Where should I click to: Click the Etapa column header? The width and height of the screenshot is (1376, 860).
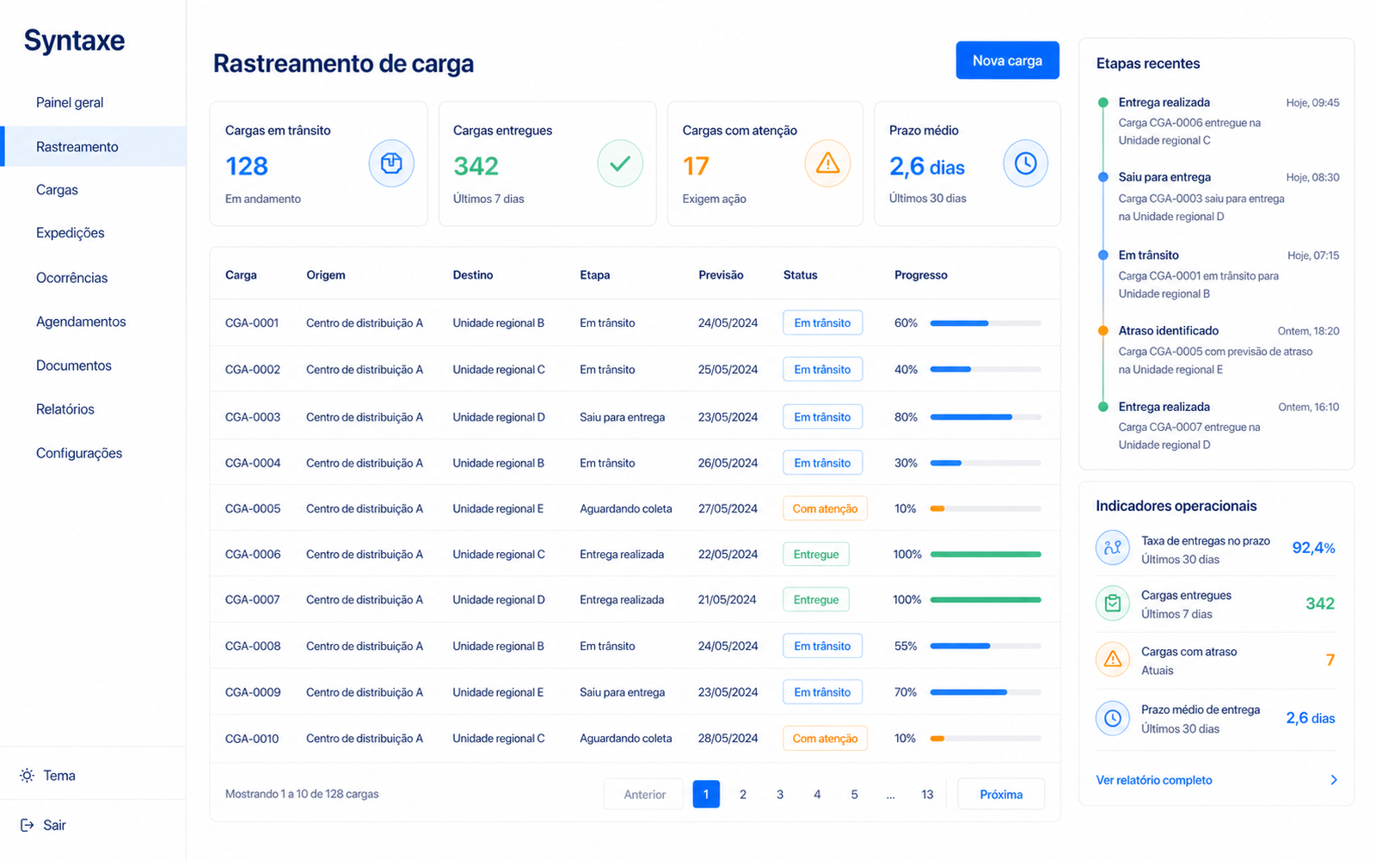point(595,275)
